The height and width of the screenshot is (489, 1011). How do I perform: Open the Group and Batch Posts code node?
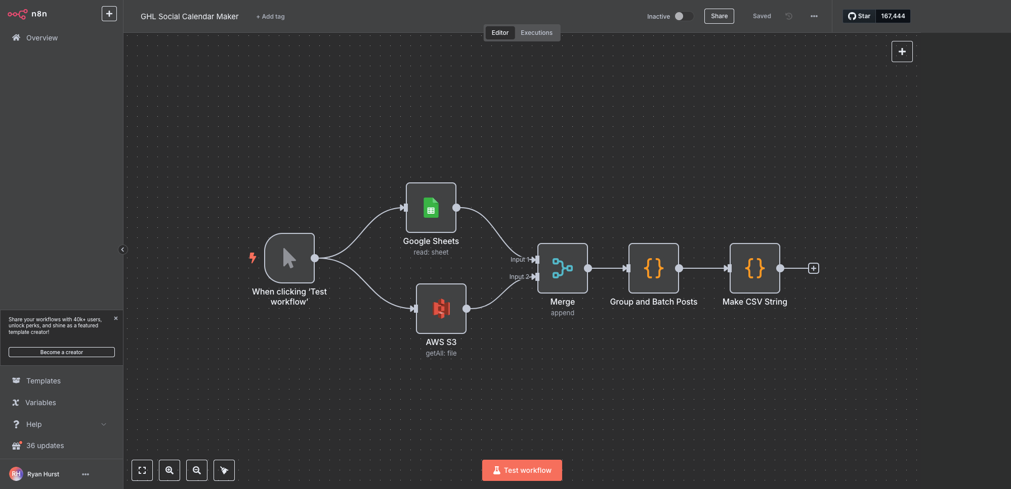653,268
